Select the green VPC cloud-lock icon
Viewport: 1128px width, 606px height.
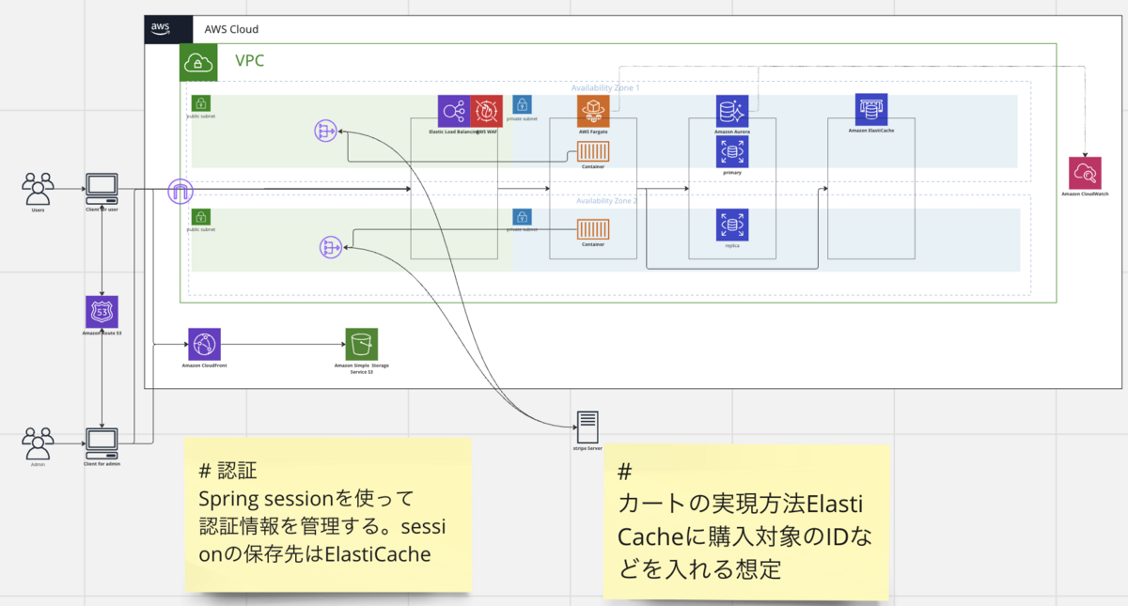[199, 62]
